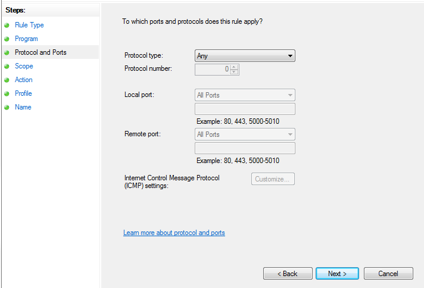424x288 pixels.
Task: Click the green bullet beside Profile
Action: tap(7, 94)
